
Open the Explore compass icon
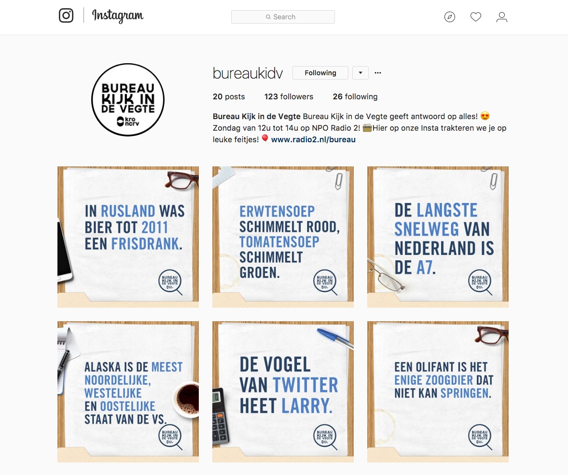450,17
